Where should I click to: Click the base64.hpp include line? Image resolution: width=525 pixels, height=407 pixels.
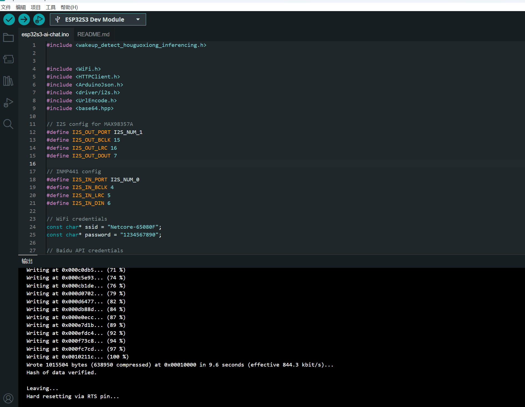80,108
